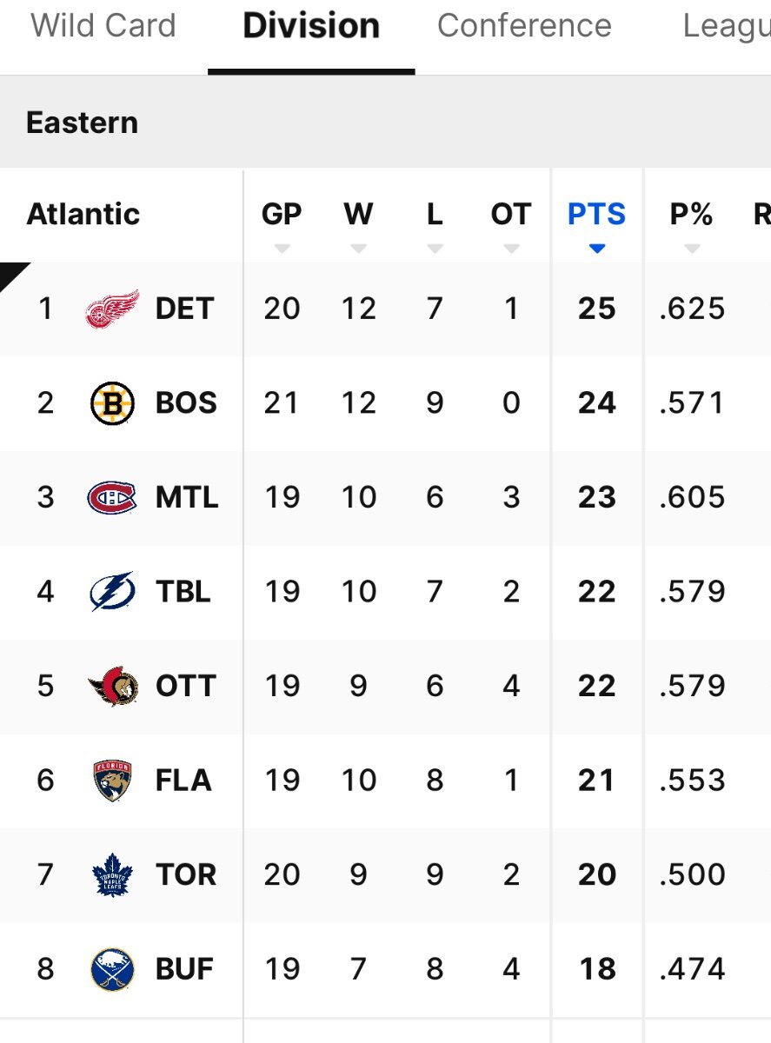Open the Toronto Maple Leafs logo
Viewport: 771px width, 1043px height.
[x=112, y=874]
